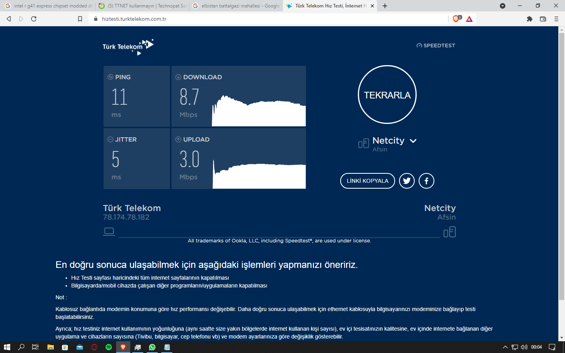The image size is (565, 353).
Task: Reload the speed test page
Action: coord(34,19)
